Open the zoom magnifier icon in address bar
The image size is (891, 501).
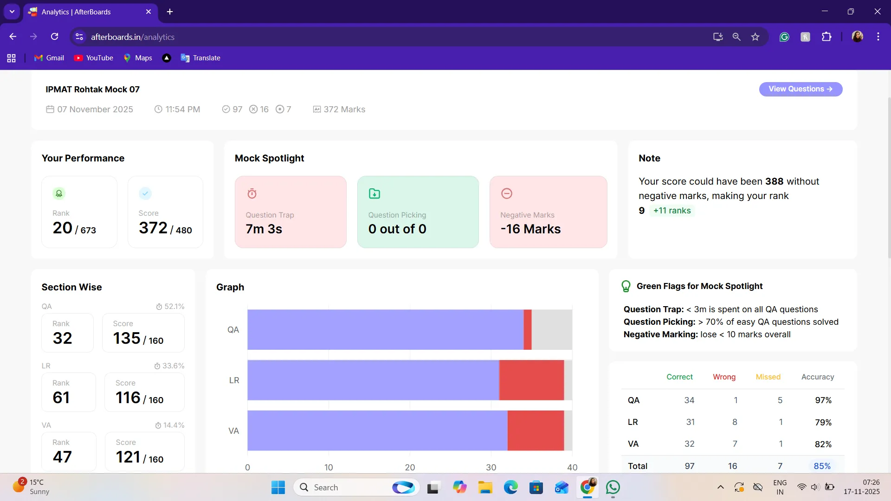click(736, 37)
